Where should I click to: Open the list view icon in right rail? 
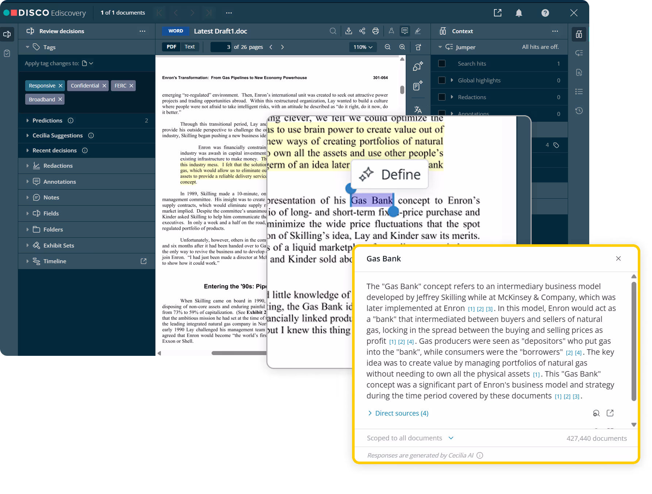[579, 92]
